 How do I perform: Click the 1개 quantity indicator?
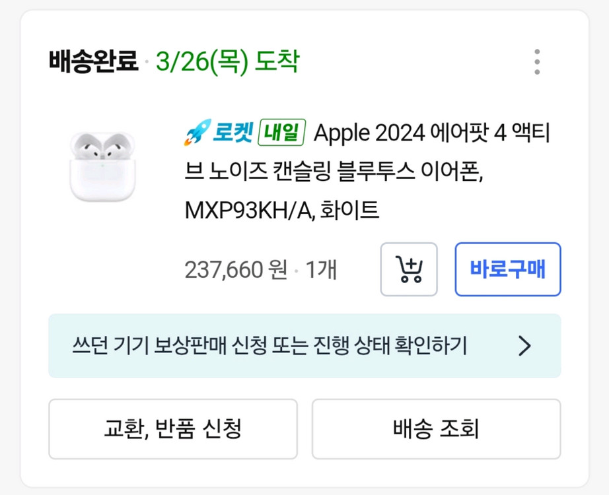pyautogui.click(x=321, y=269)
